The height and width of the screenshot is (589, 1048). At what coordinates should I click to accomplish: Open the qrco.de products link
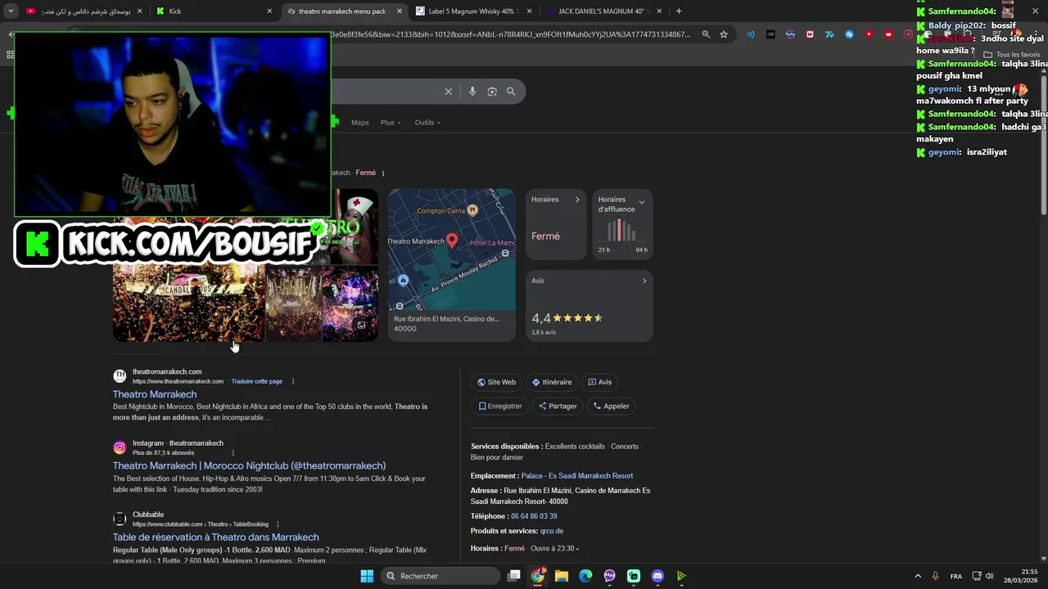coord(552,531)
